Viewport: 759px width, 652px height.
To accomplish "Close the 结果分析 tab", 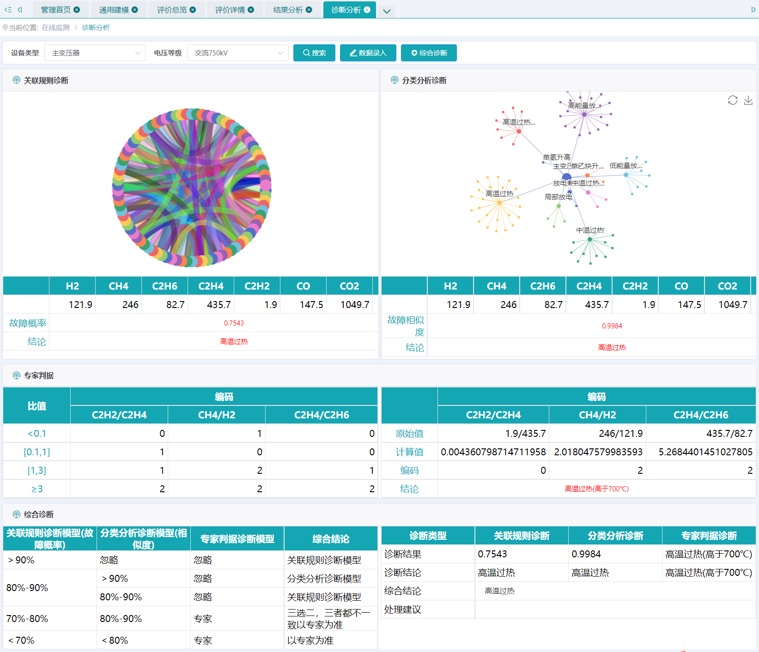I will (309, 10).
